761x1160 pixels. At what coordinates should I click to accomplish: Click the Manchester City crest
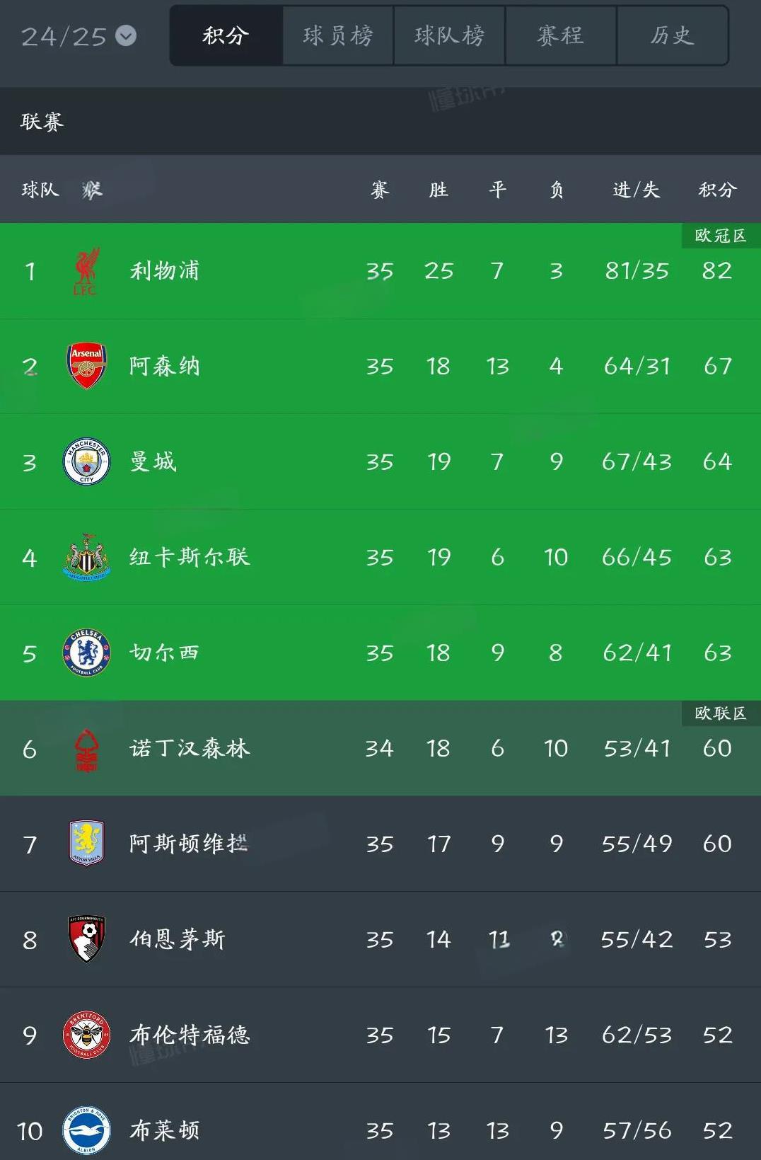point(86,461)
